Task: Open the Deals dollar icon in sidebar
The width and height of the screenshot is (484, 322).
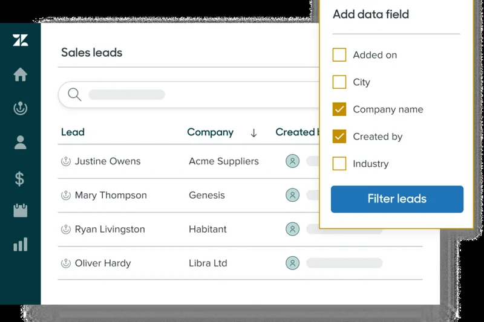Action: pyautogui.click(x=20, y=178)
